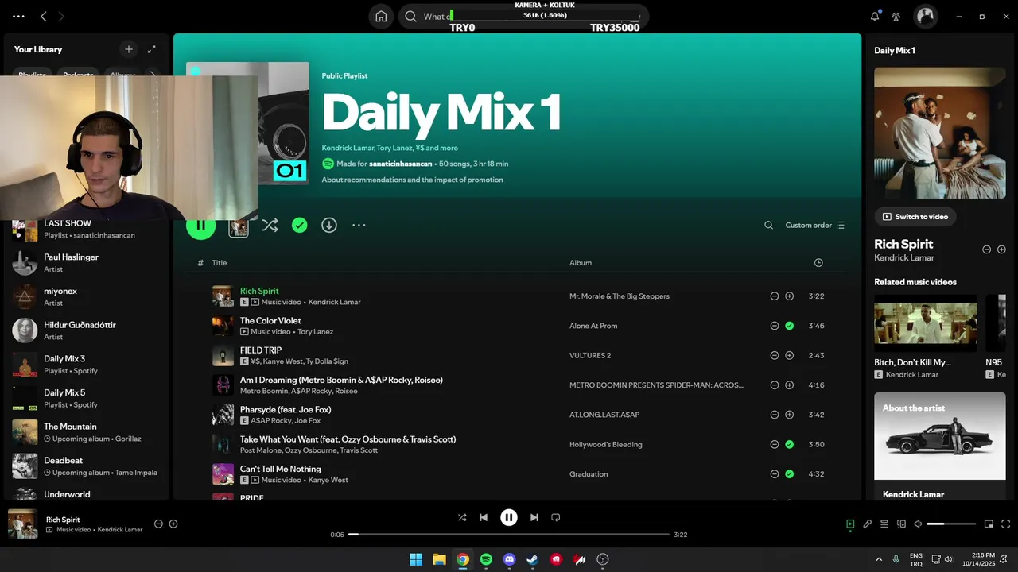The height and width of the screenshot is (572, 1018).
Task: Open the Spotify Home button
Action: click(x=382, y=16)
